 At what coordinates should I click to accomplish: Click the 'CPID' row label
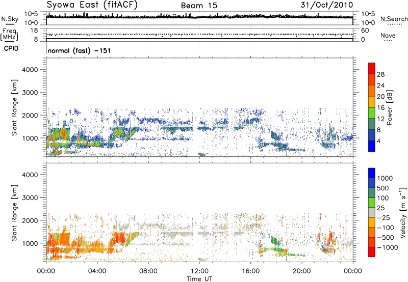(11, 48)
